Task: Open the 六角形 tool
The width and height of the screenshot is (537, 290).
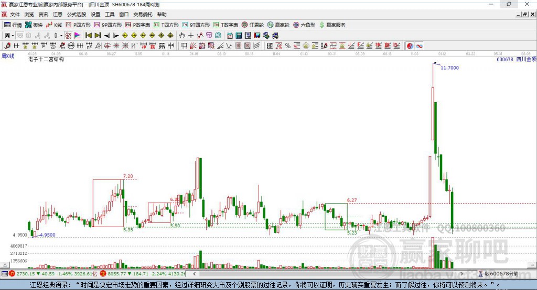Action: click(x=304, y=25)
